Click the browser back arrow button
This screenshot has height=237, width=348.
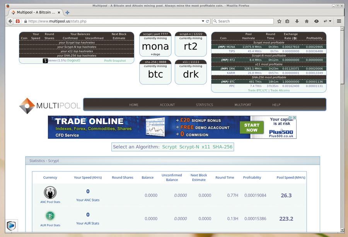[10, 21]
